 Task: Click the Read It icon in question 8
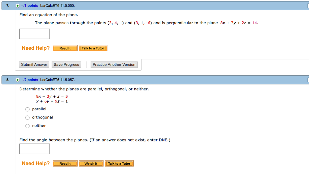[x=65, y=163]
